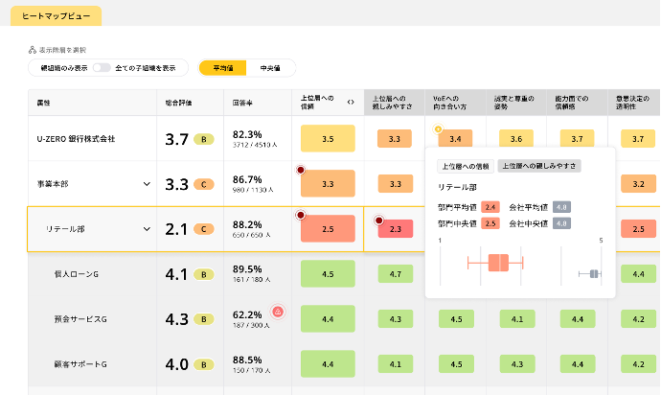Expand the 事業本部 row chevron
The image size is (661, 395).
(x=148, y=184)
